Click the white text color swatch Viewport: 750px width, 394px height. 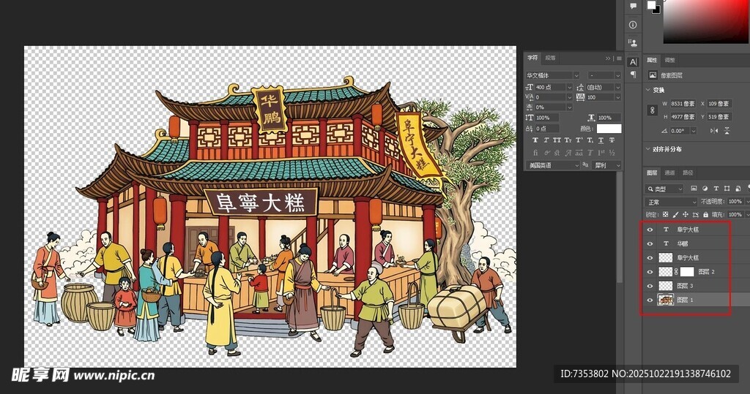609,129
